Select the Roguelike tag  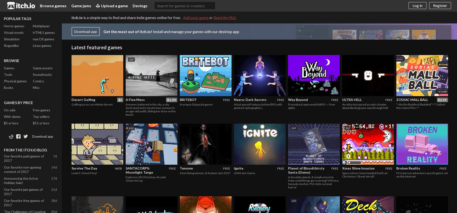[x=11, y=46]
